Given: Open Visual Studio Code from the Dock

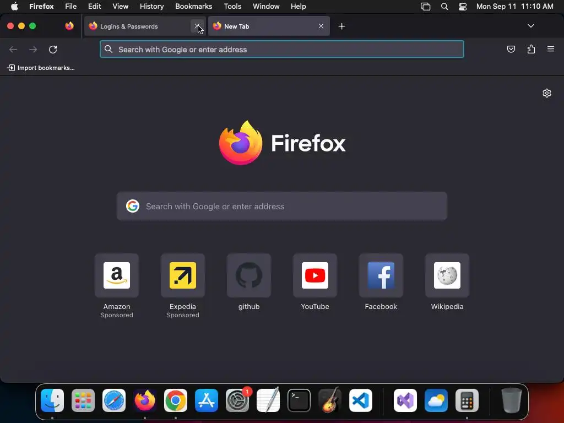Looking at the screenshot, I should point(360,400).
